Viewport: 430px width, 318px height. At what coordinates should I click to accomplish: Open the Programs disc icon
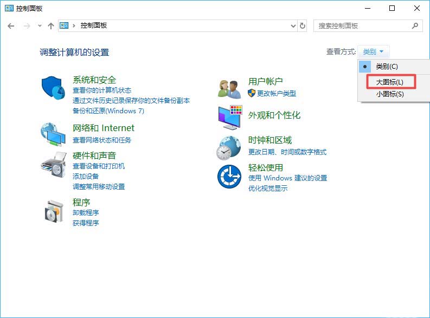[x=54, y=211]
